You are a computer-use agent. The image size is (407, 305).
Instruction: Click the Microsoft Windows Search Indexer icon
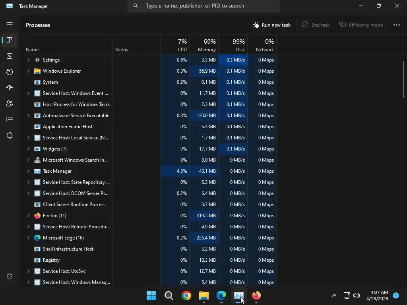pyautogui.click(x=37, y=160)
